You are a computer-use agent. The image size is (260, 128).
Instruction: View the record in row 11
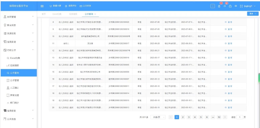228,44
